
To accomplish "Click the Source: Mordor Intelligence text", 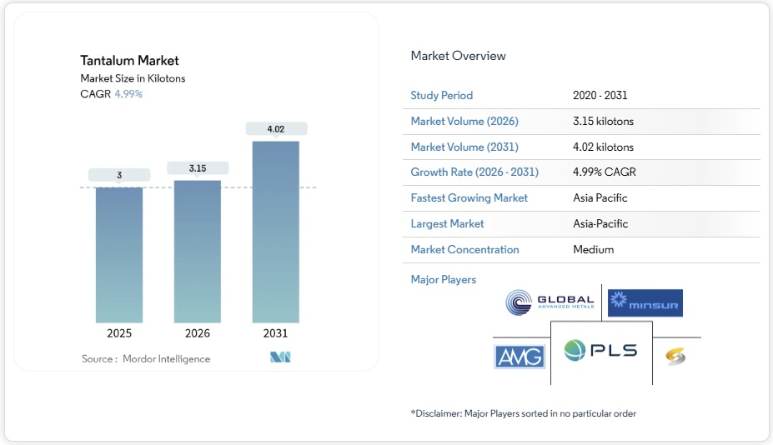I will click(146, 359).
